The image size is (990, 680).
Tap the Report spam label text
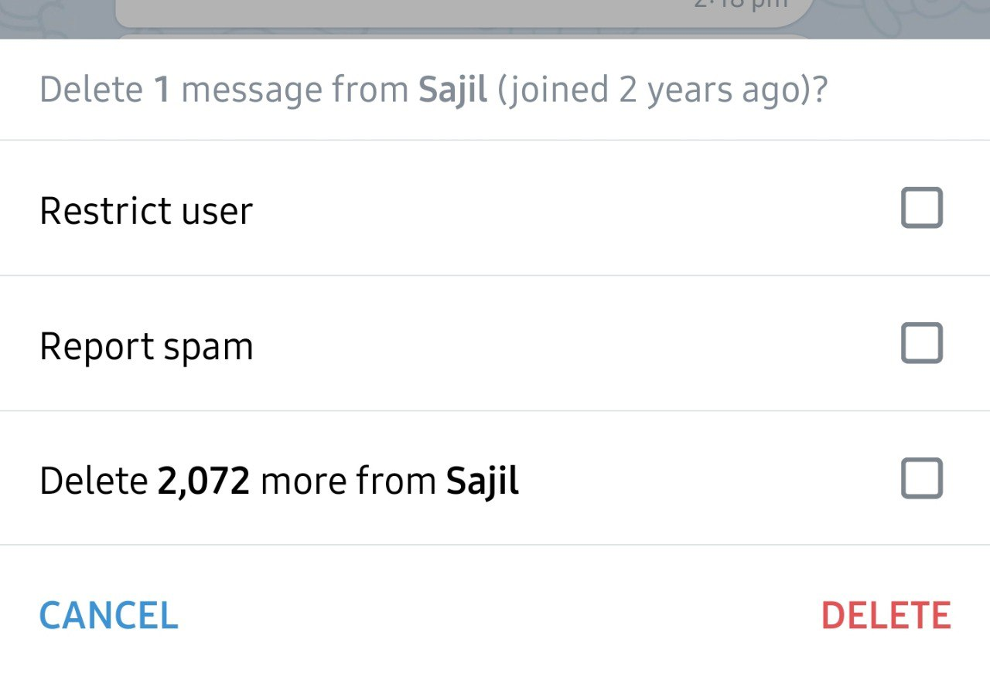click(146, 346)
